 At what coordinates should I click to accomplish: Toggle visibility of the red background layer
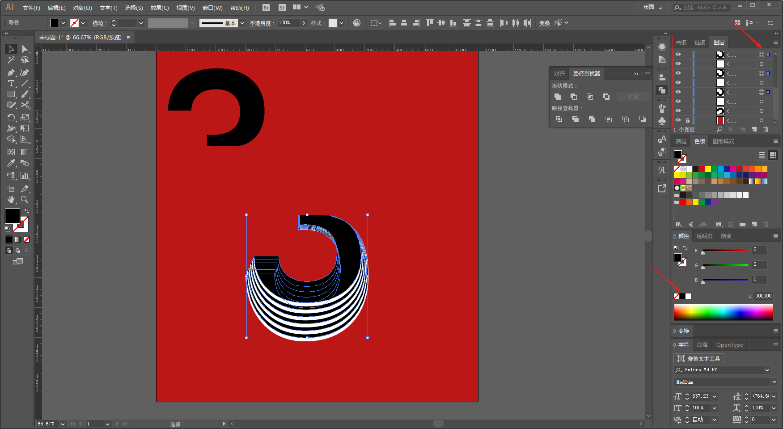(678, 120)
